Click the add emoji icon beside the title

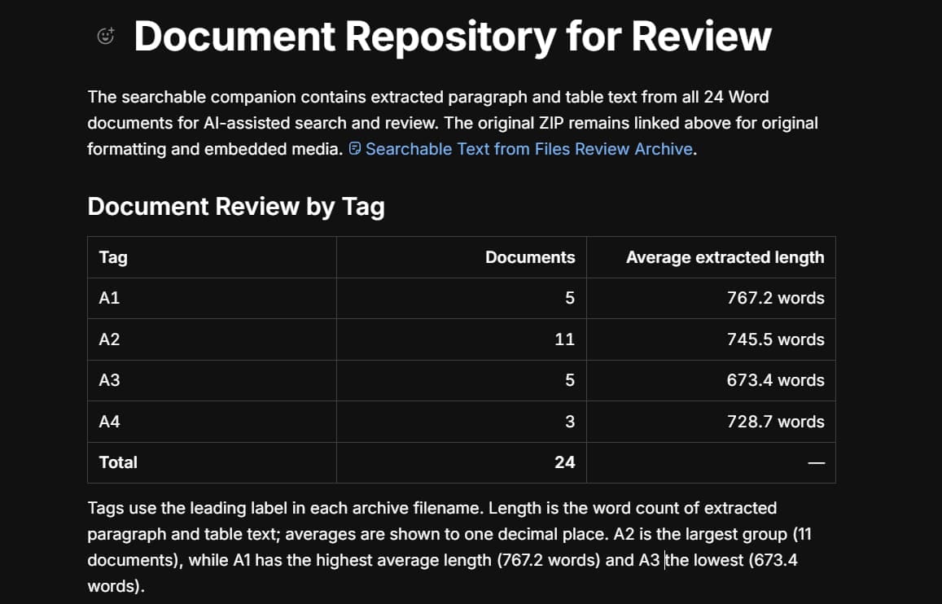coord(106,36)
